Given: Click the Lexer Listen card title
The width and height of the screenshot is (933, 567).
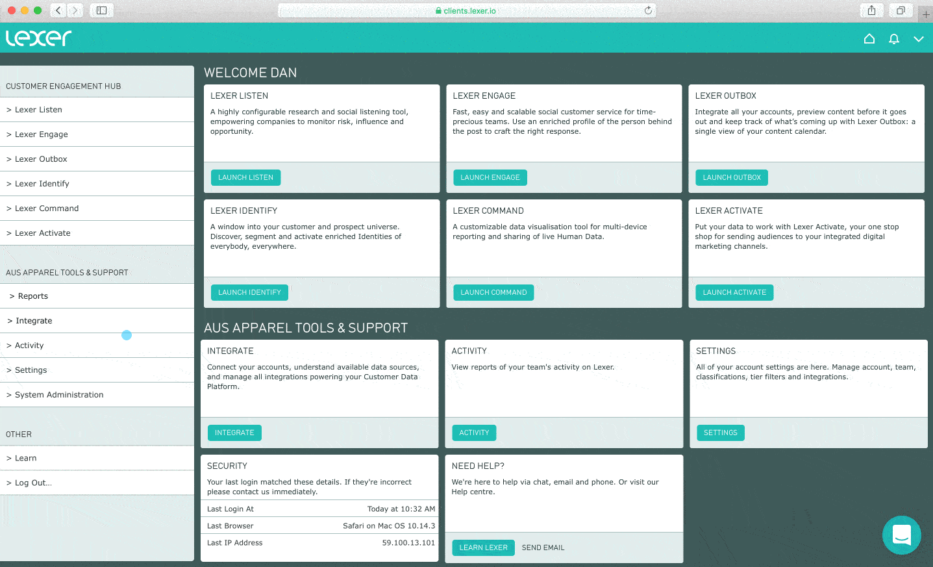Looking at the screenshot, I should click(239, 95).
